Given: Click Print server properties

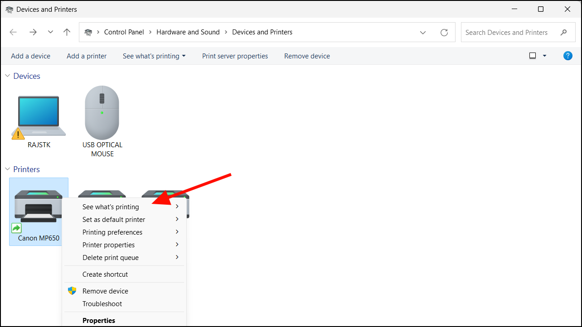Looking at the screenshot, I should [235, 56].
